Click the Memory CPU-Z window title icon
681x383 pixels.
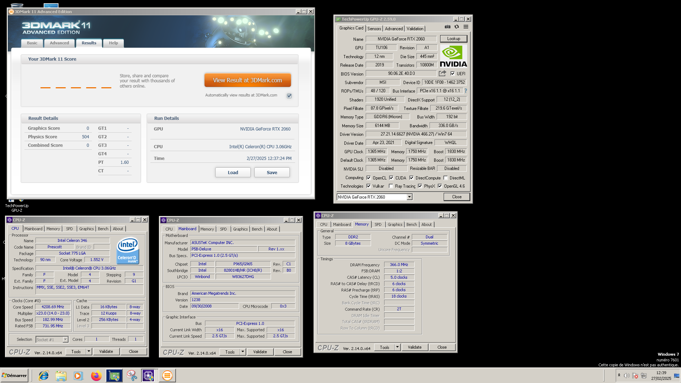(318, 216)
